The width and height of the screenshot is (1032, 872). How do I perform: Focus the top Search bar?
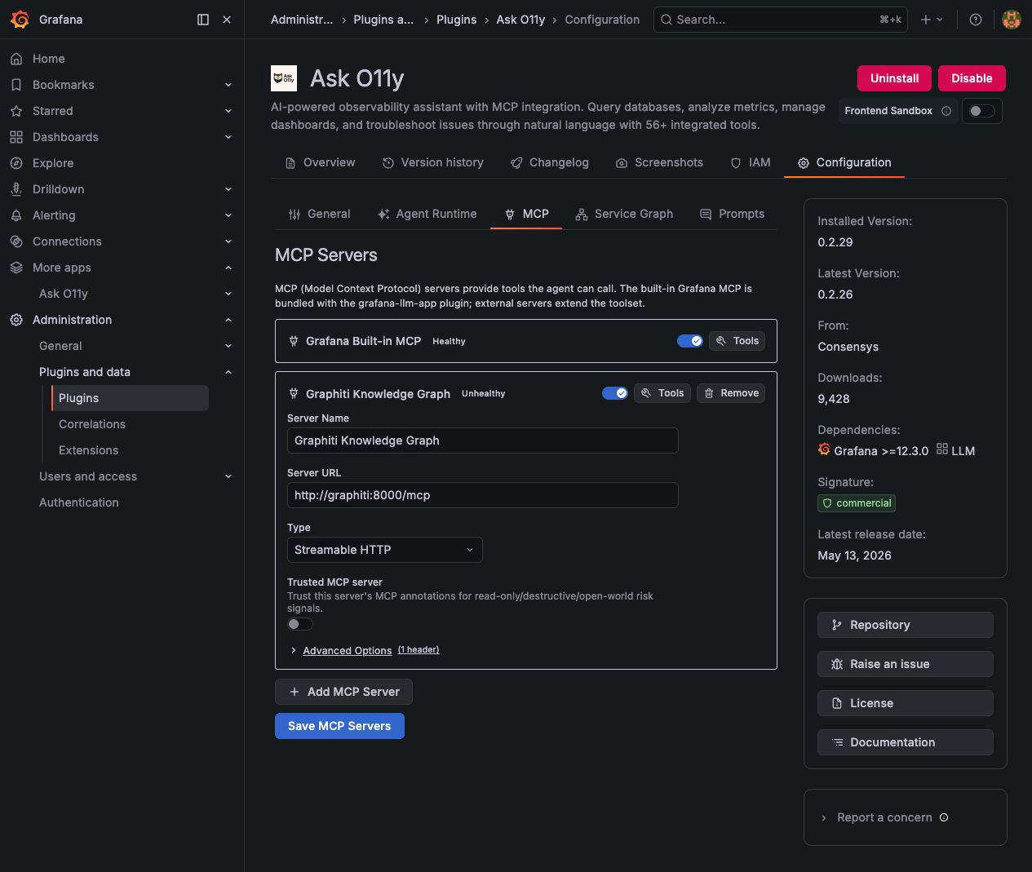(x=782, y=20)
